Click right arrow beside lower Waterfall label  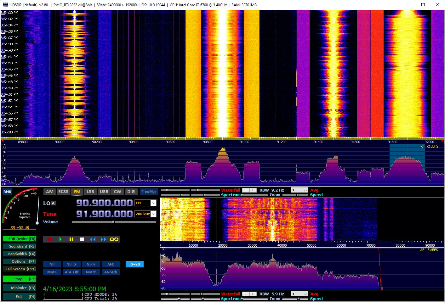[254, 294]
